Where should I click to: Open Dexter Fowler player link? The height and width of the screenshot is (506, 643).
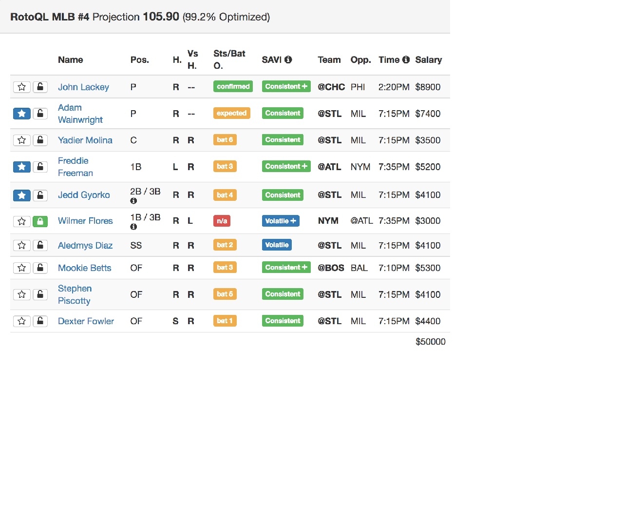(x=86, y=321)
